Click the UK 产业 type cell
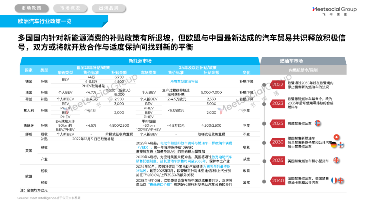The width and height of the screenshot is (366, 206). click(44, 159)
